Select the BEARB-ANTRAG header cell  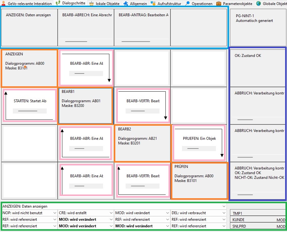coord(142,27)
